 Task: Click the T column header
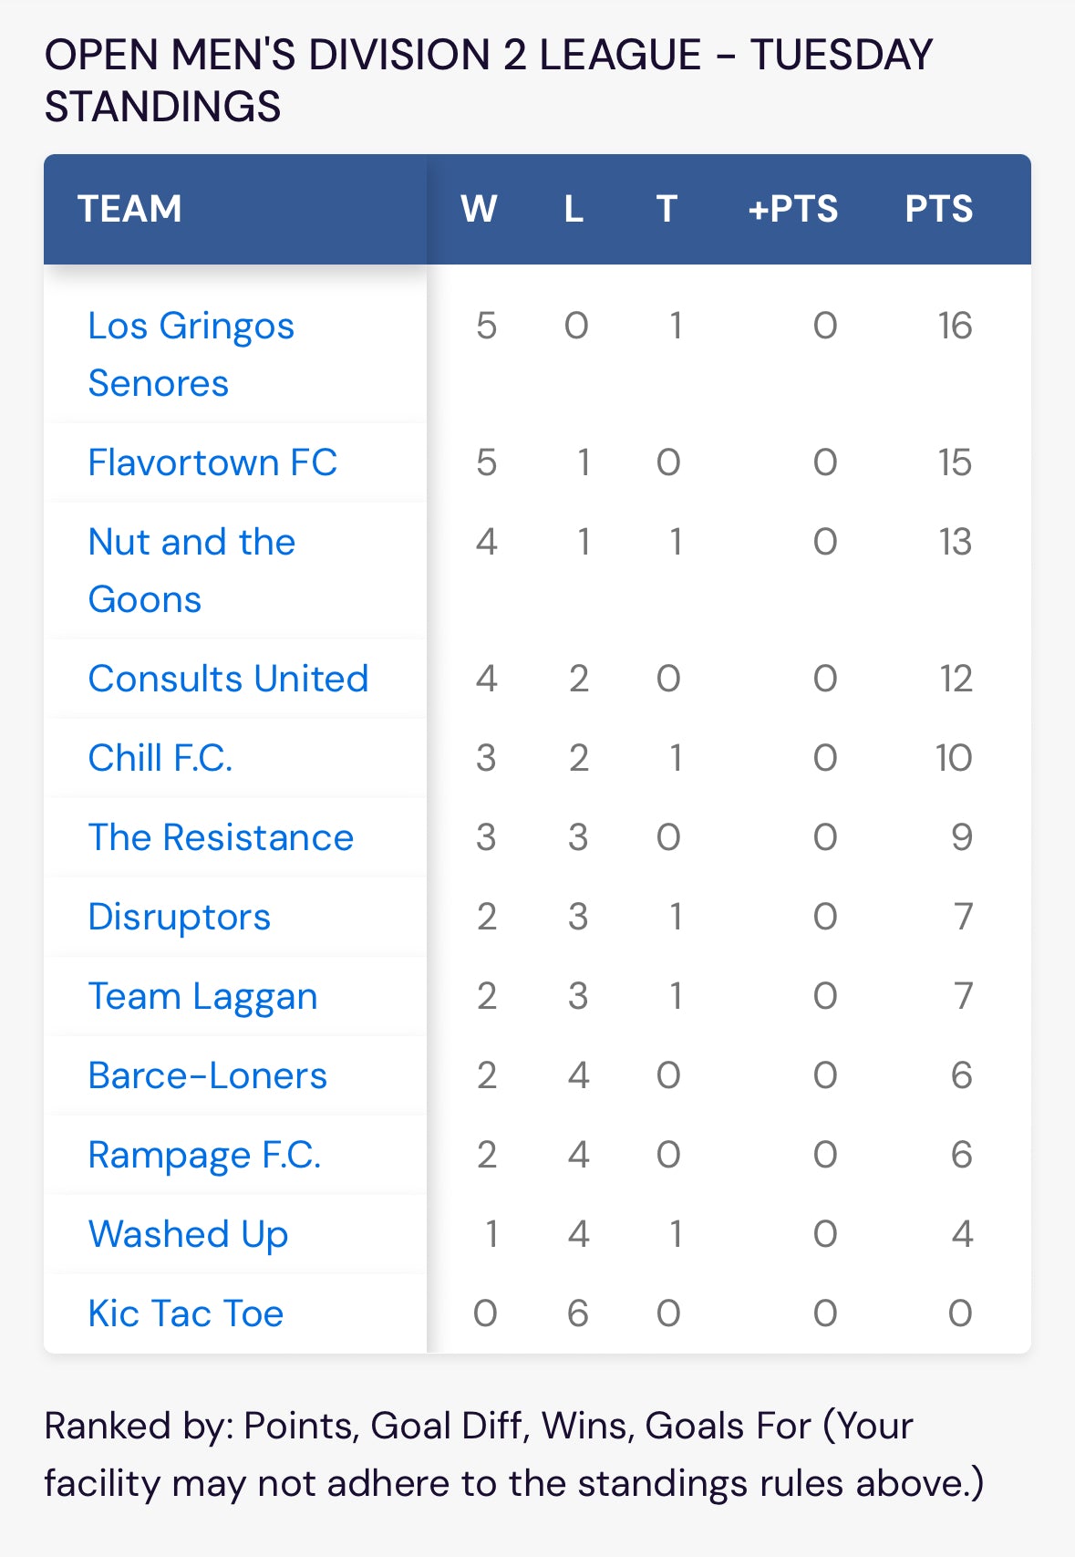click(667, 209)
